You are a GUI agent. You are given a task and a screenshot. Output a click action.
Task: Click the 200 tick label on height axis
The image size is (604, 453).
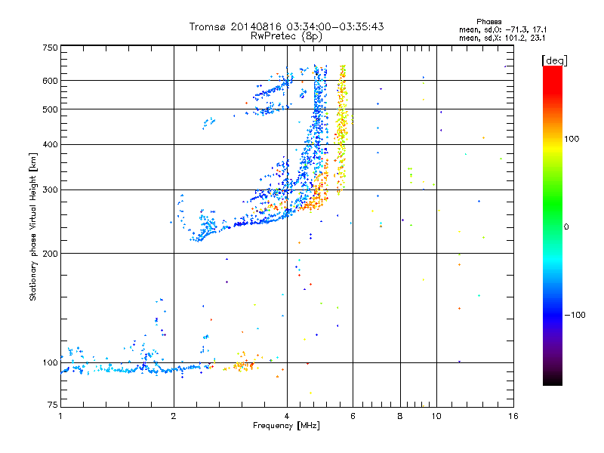50,254
